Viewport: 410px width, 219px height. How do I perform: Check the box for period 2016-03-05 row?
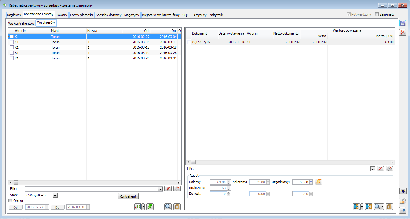pyautogui.click(x=12, y=42)
